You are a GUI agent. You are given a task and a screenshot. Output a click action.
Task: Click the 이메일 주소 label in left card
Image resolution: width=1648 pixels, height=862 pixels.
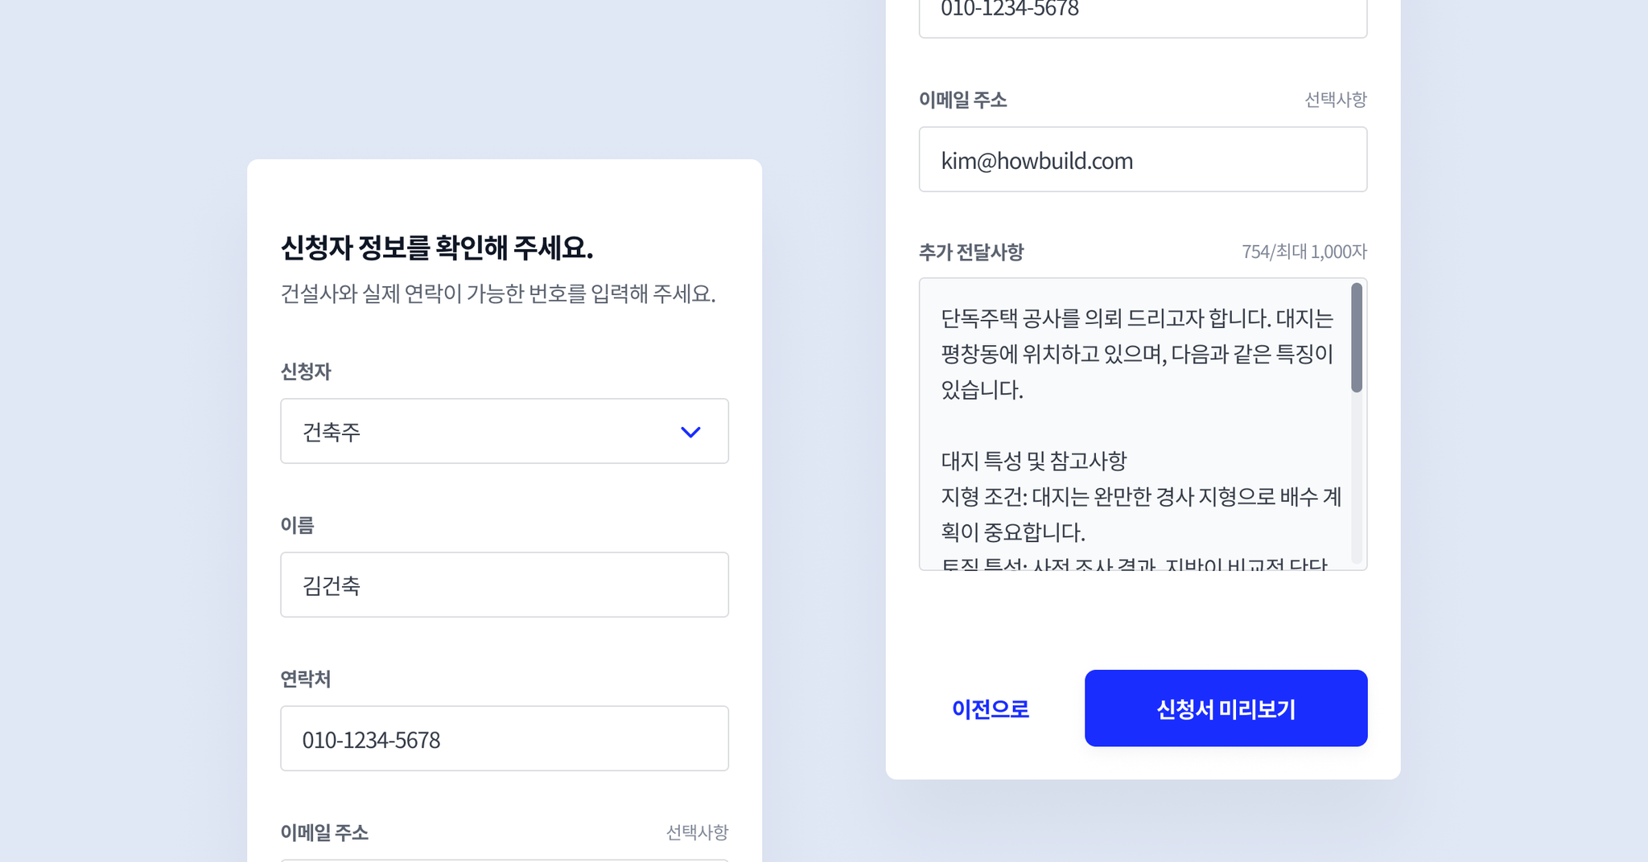point(324,832)
